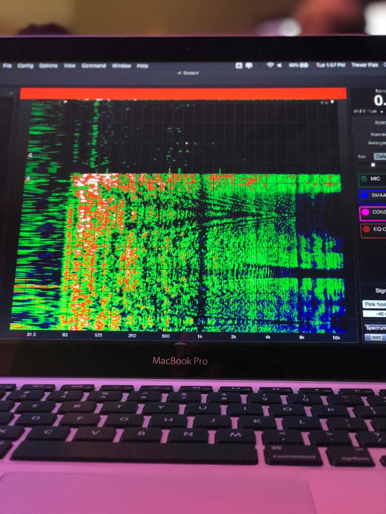The image size is (386, 514).
Task: Click the expand triangle below the plot
Action: [179, 343]
